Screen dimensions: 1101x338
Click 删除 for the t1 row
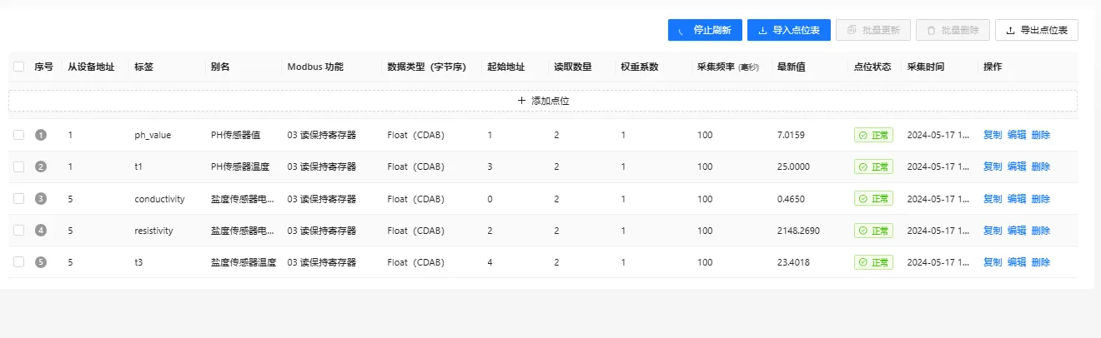point(1041,167)
